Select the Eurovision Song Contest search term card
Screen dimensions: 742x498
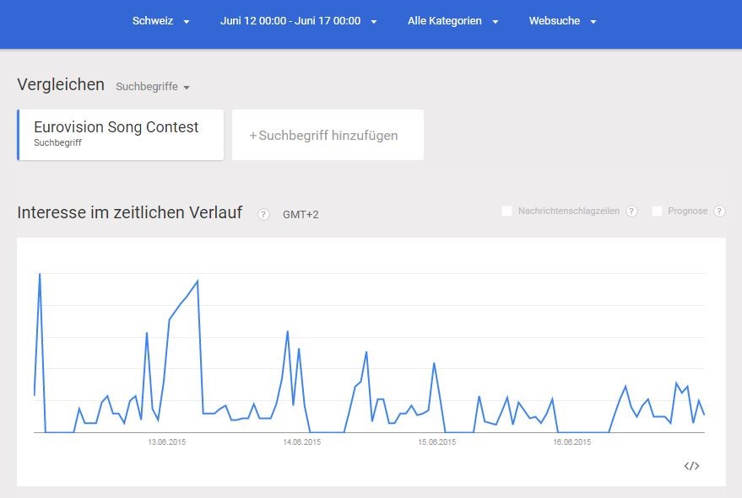[121, 134]
